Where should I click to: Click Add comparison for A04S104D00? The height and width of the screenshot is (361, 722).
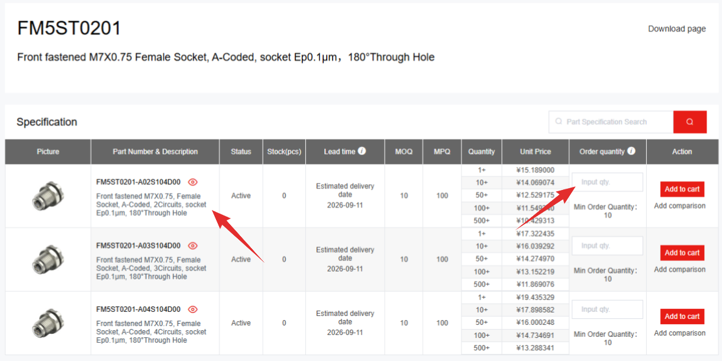(679, 333)
